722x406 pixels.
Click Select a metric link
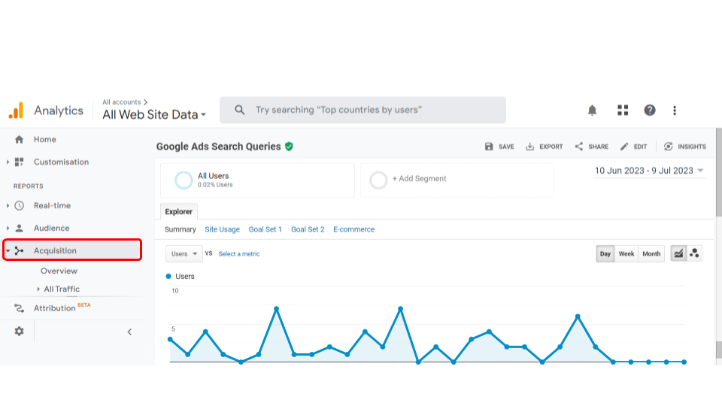pos(238,253)
